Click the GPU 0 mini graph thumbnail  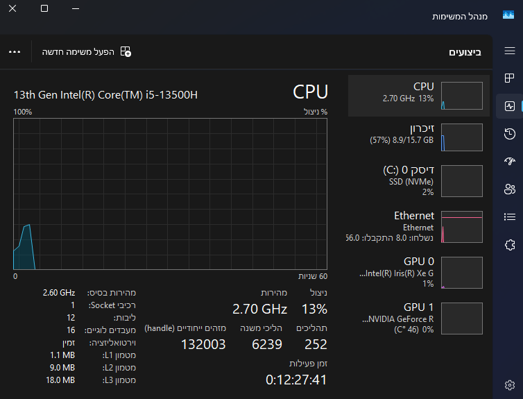462,273
